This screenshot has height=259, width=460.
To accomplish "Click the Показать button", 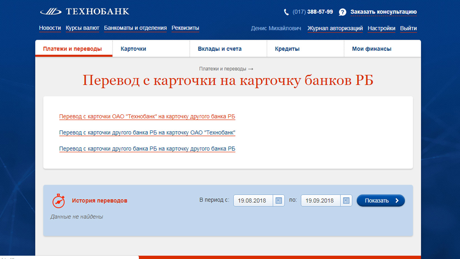I will [381, 201].
